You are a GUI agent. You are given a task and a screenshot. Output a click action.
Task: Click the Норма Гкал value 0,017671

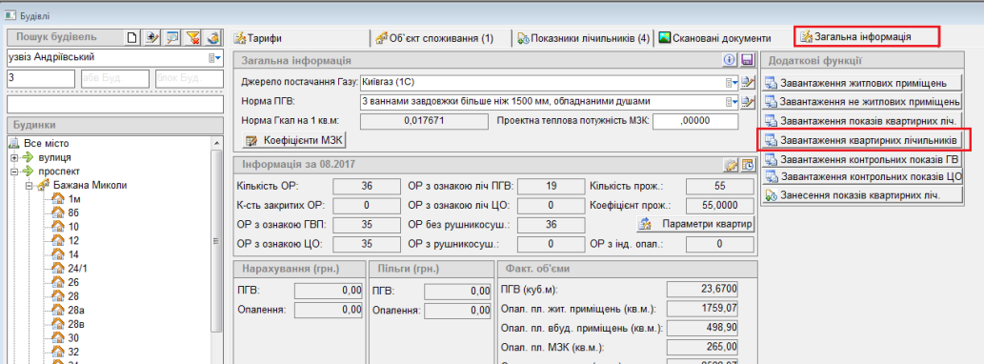(424, 121)
